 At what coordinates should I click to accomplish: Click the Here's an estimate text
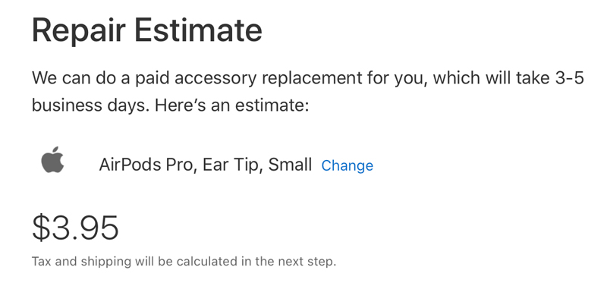232,105
